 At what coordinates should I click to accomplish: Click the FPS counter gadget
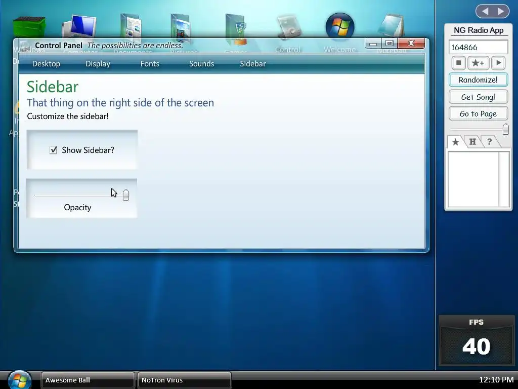tap(477, 341)
